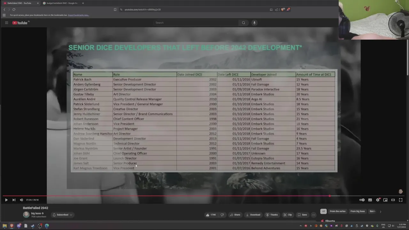Start voice search with microphone
Screen dimensions: 409x230
[254, 23]
